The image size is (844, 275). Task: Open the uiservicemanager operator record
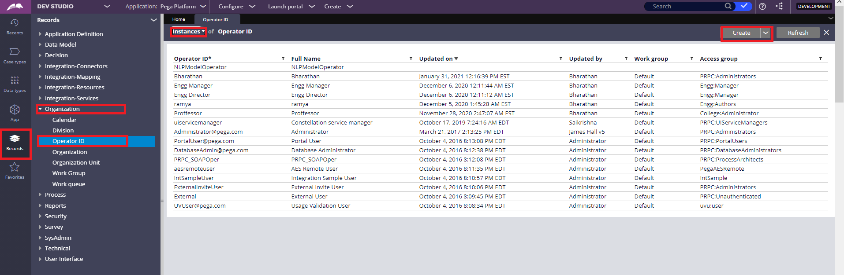coord(198,122)
